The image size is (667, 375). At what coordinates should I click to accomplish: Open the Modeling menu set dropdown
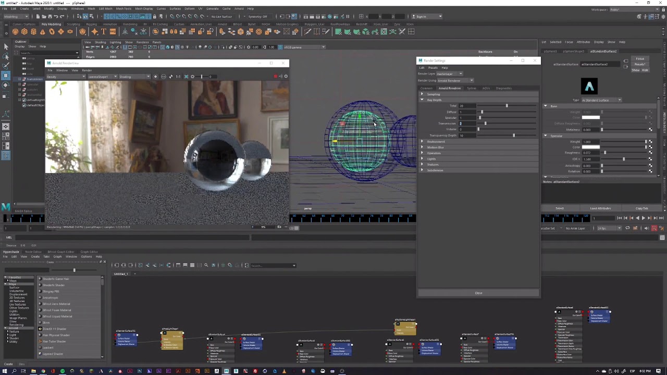[x=17, y=16]
